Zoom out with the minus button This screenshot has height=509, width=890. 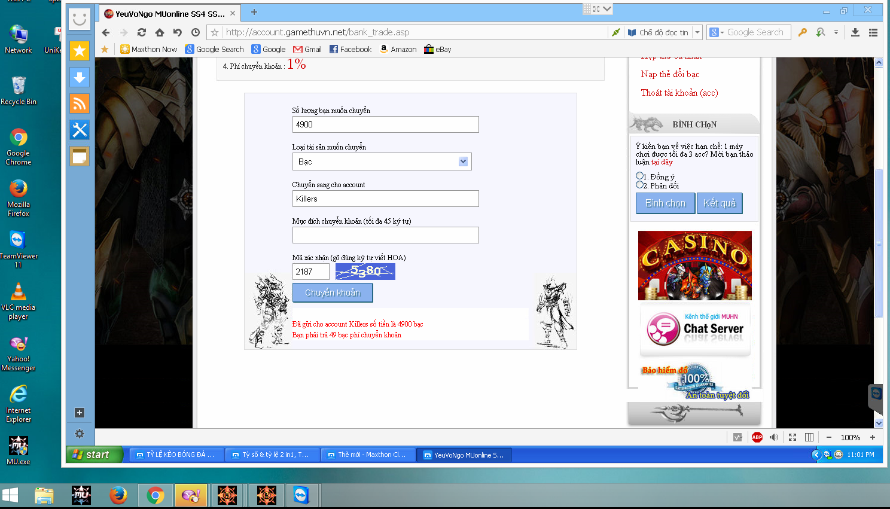pyautogui.click(x=829, y=437)
